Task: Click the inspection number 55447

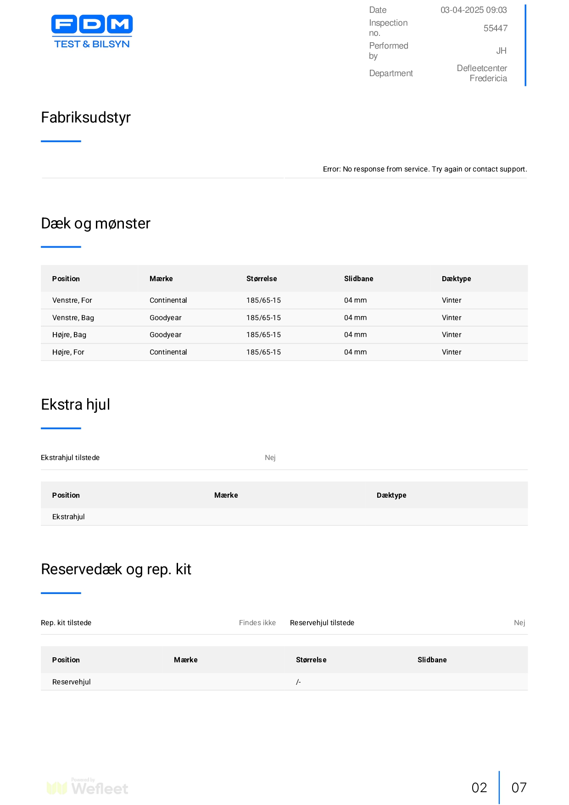Action: tap(495, 28)
